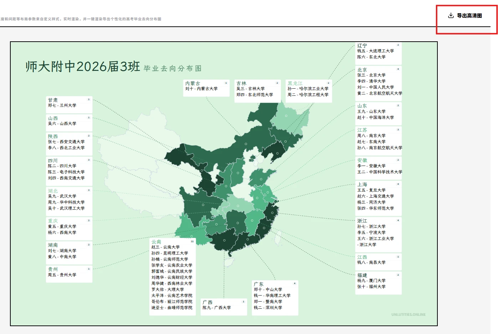Select the 北京 heading
This screenshot has height=334, width=498.
pyautogui.click(x=362, y=70)
